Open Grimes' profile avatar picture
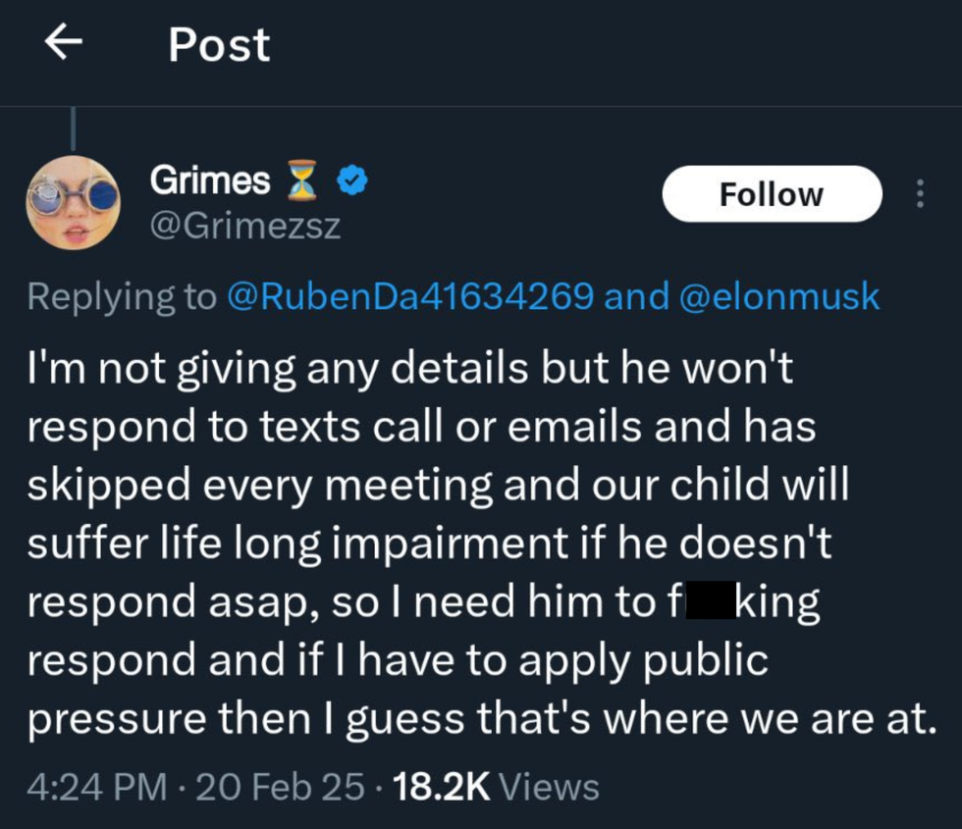Image resolution: width=962 pixels, height=829 pixels. point(73,202)
